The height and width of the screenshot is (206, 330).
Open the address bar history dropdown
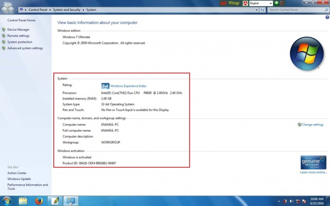pos(256,10)
